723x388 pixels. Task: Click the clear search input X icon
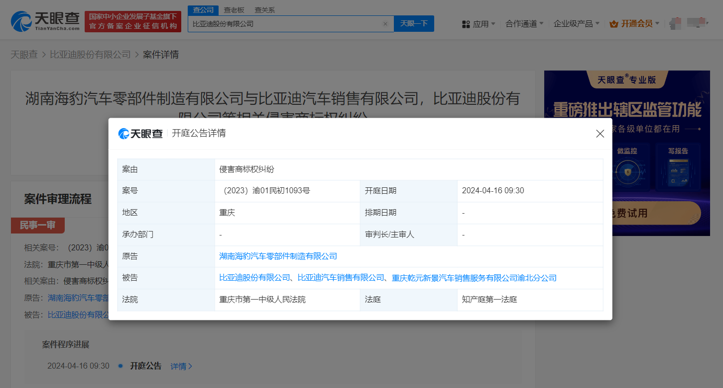pos(385,23)
